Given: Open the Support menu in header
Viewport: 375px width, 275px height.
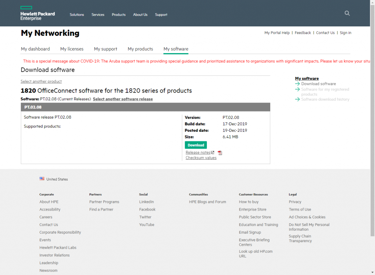Looking at the screenshot, I should 161,15.
